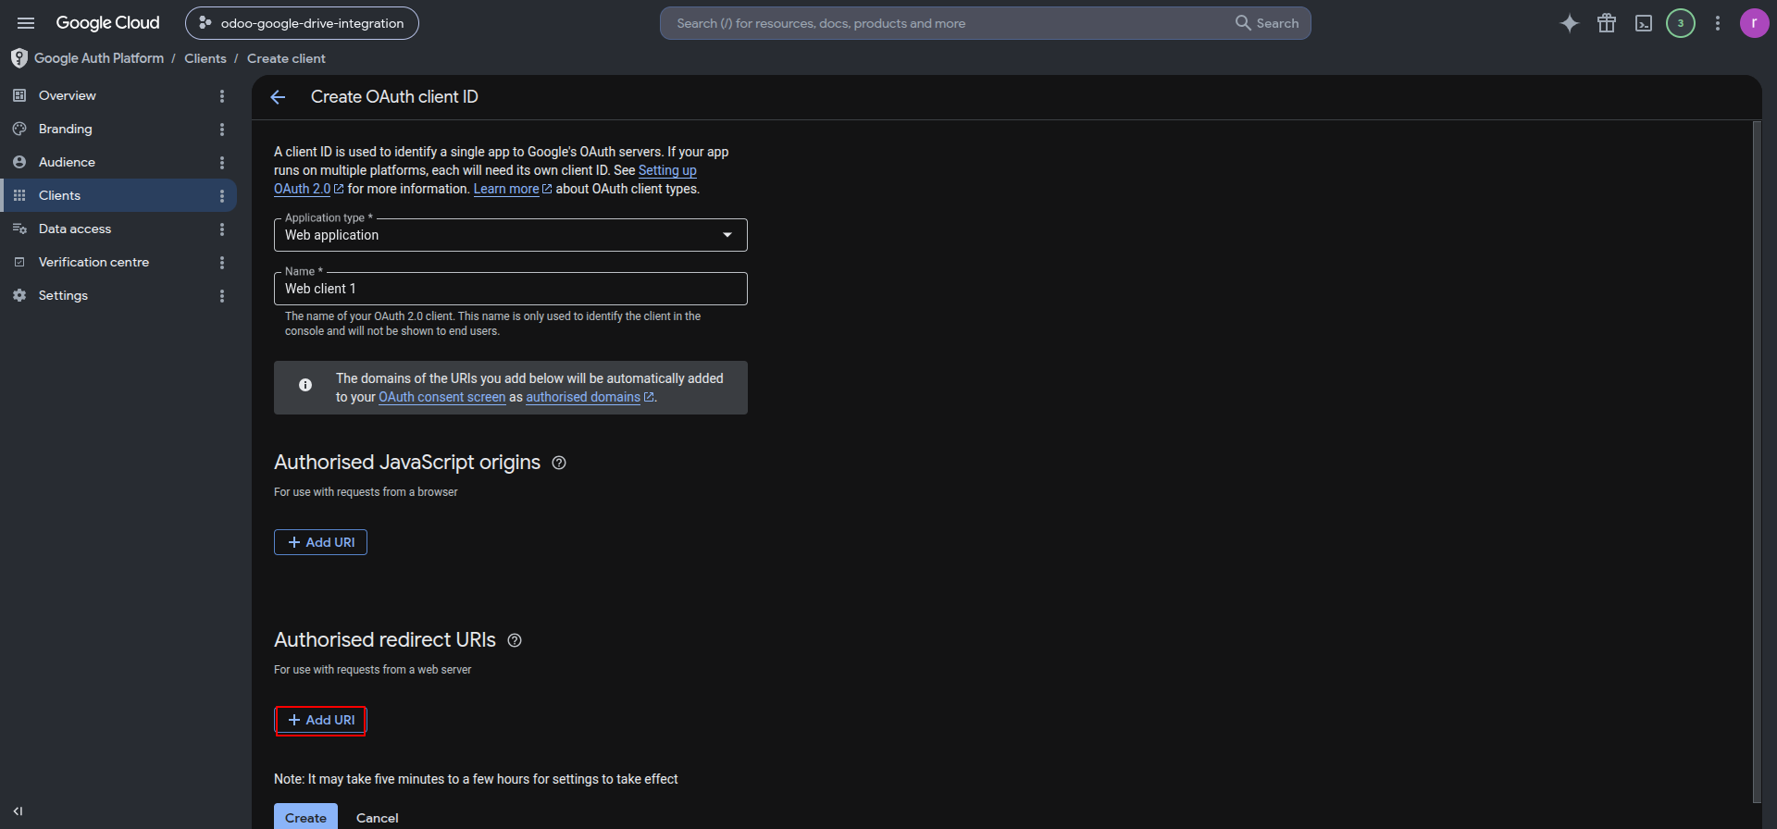Image resolution: width=1777 pixels, height=829 pixels.
Task: Open notifications badge showing 3
Action: coord(1681,23)
